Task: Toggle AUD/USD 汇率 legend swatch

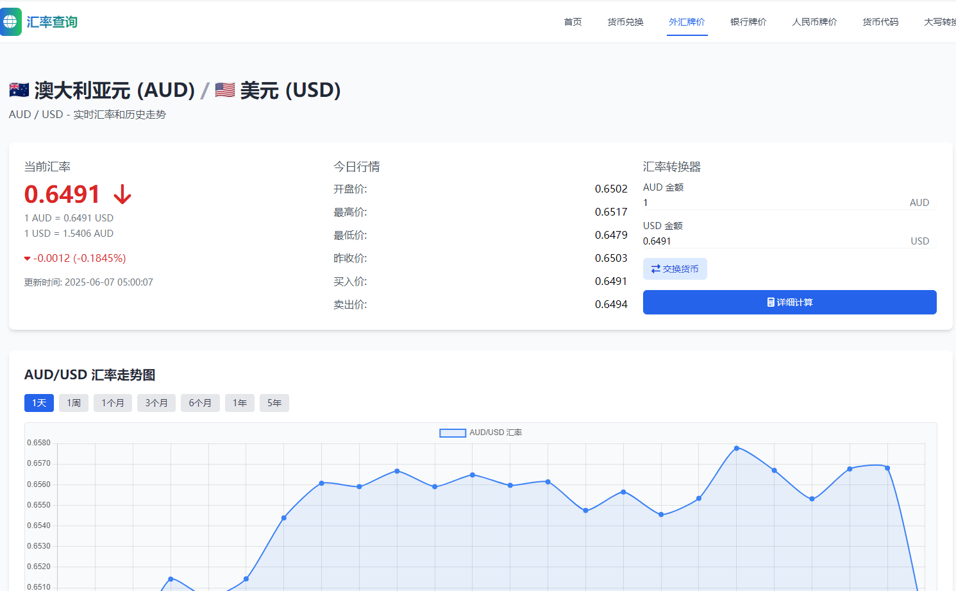Action: pos(453,433)
